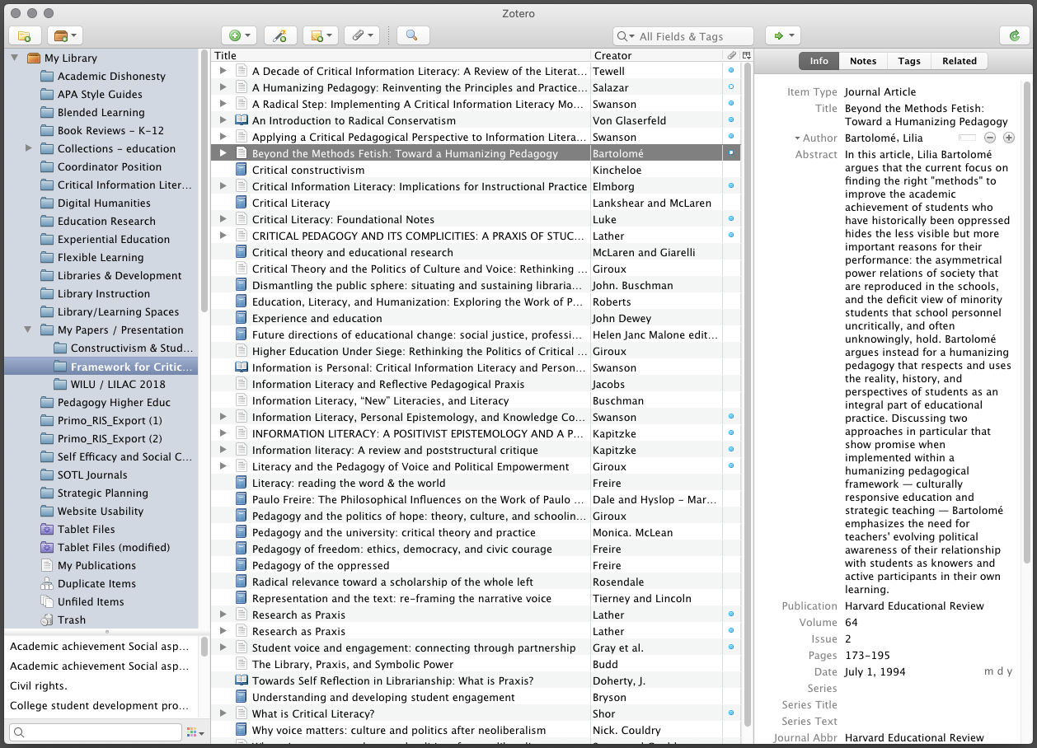Open search mode dropdown in search field
Image resolution: width=1037 pixels, height=748 pixels.
coord(626,36)
